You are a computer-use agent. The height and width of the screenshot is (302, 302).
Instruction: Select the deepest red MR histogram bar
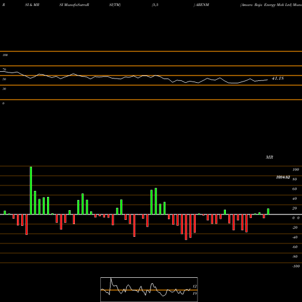(x=186, y=227)
